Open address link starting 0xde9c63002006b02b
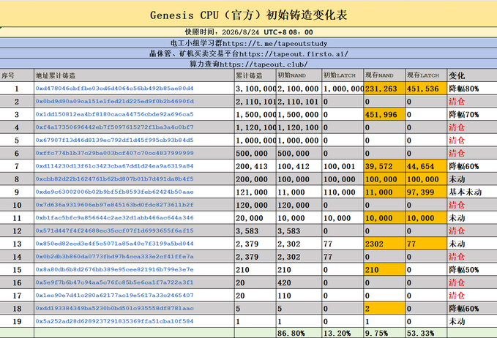The image size is (497, 338). click(114, 192)
